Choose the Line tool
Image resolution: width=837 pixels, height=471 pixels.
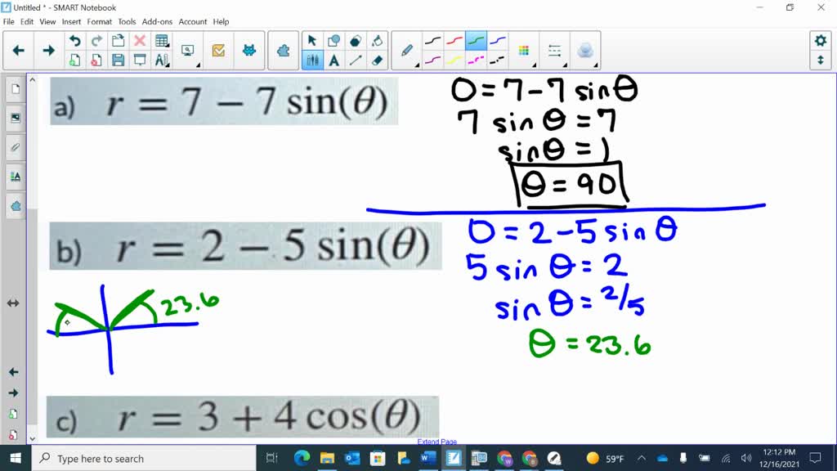coord(356,60)
